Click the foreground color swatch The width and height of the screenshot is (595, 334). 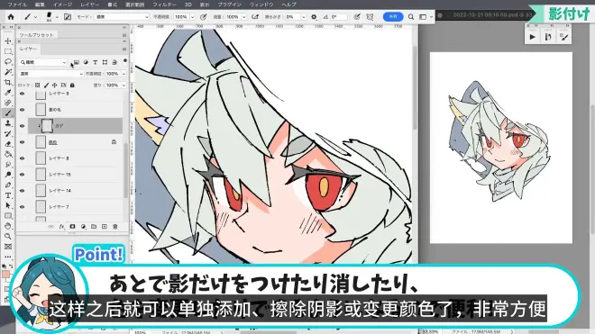(5, 274)
